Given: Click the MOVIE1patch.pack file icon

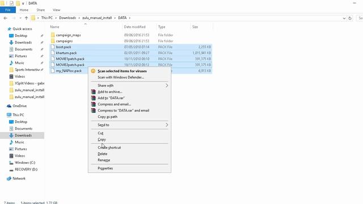Looking at the screenshot, I should click(x=53, y=59).
